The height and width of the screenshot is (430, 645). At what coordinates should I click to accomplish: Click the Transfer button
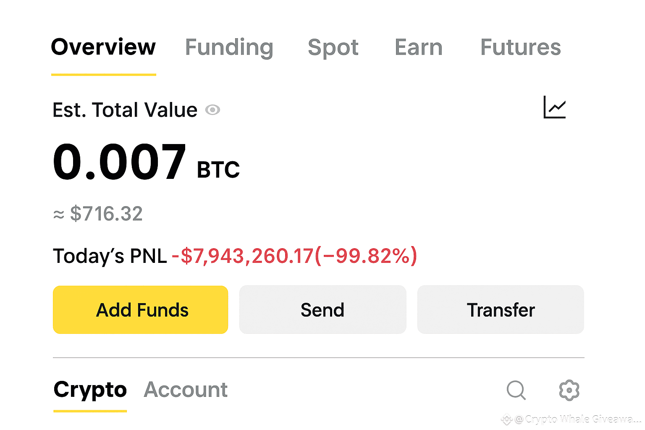501,310
